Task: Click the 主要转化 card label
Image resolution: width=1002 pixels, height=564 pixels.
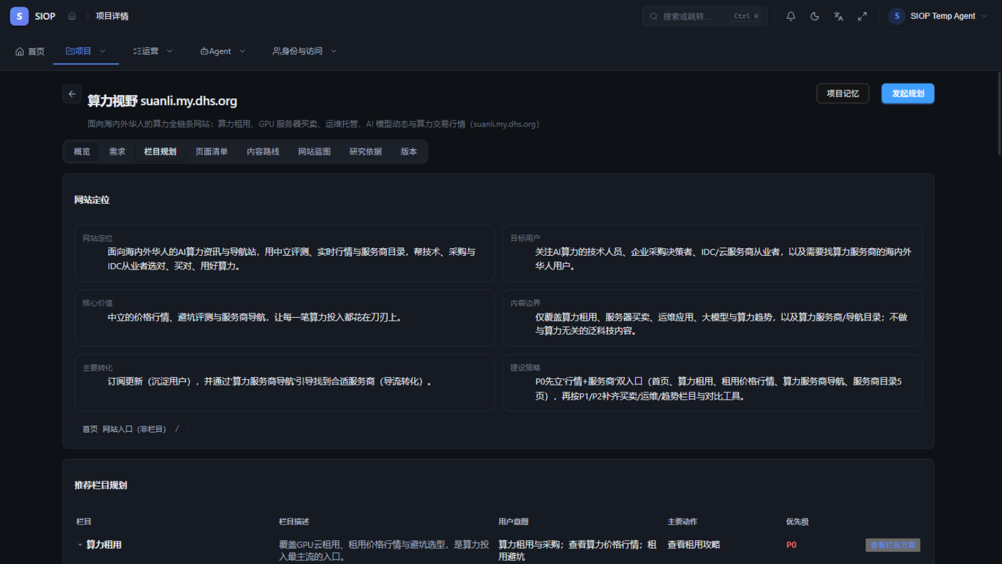Action: (x=98, y=368)
